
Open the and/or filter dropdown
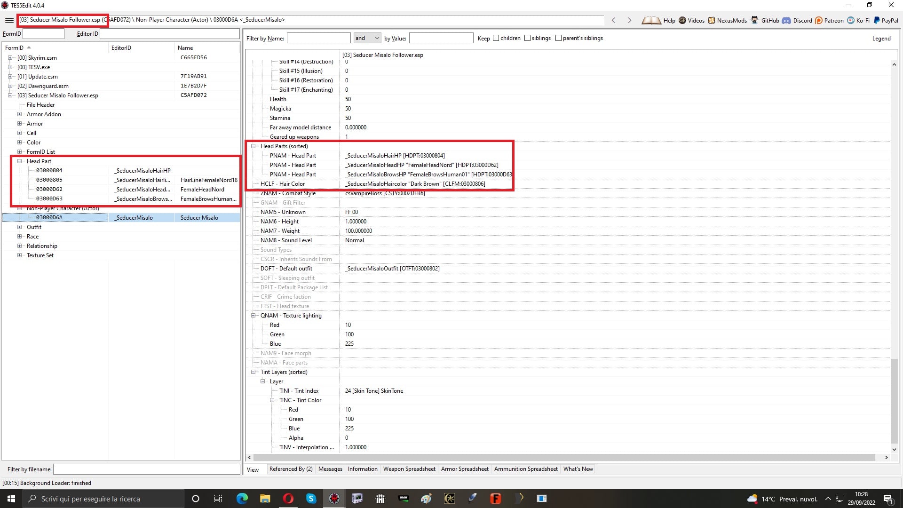coord(367,38)
